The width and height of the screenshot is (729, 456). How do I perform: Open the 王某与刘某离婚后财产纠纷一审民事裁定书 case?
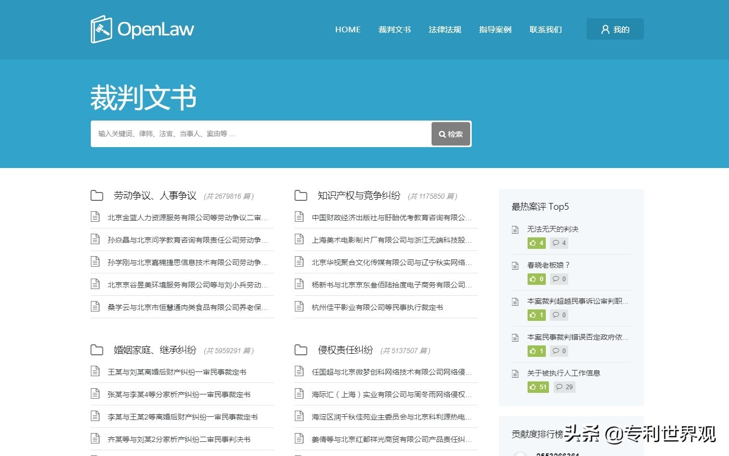[x=177, y=372]
